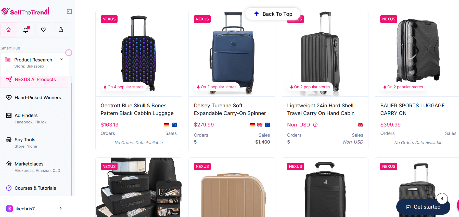Screen dimensions: 459x217
Task: Click the Ad Finders icon
Action: pos(9,116)
